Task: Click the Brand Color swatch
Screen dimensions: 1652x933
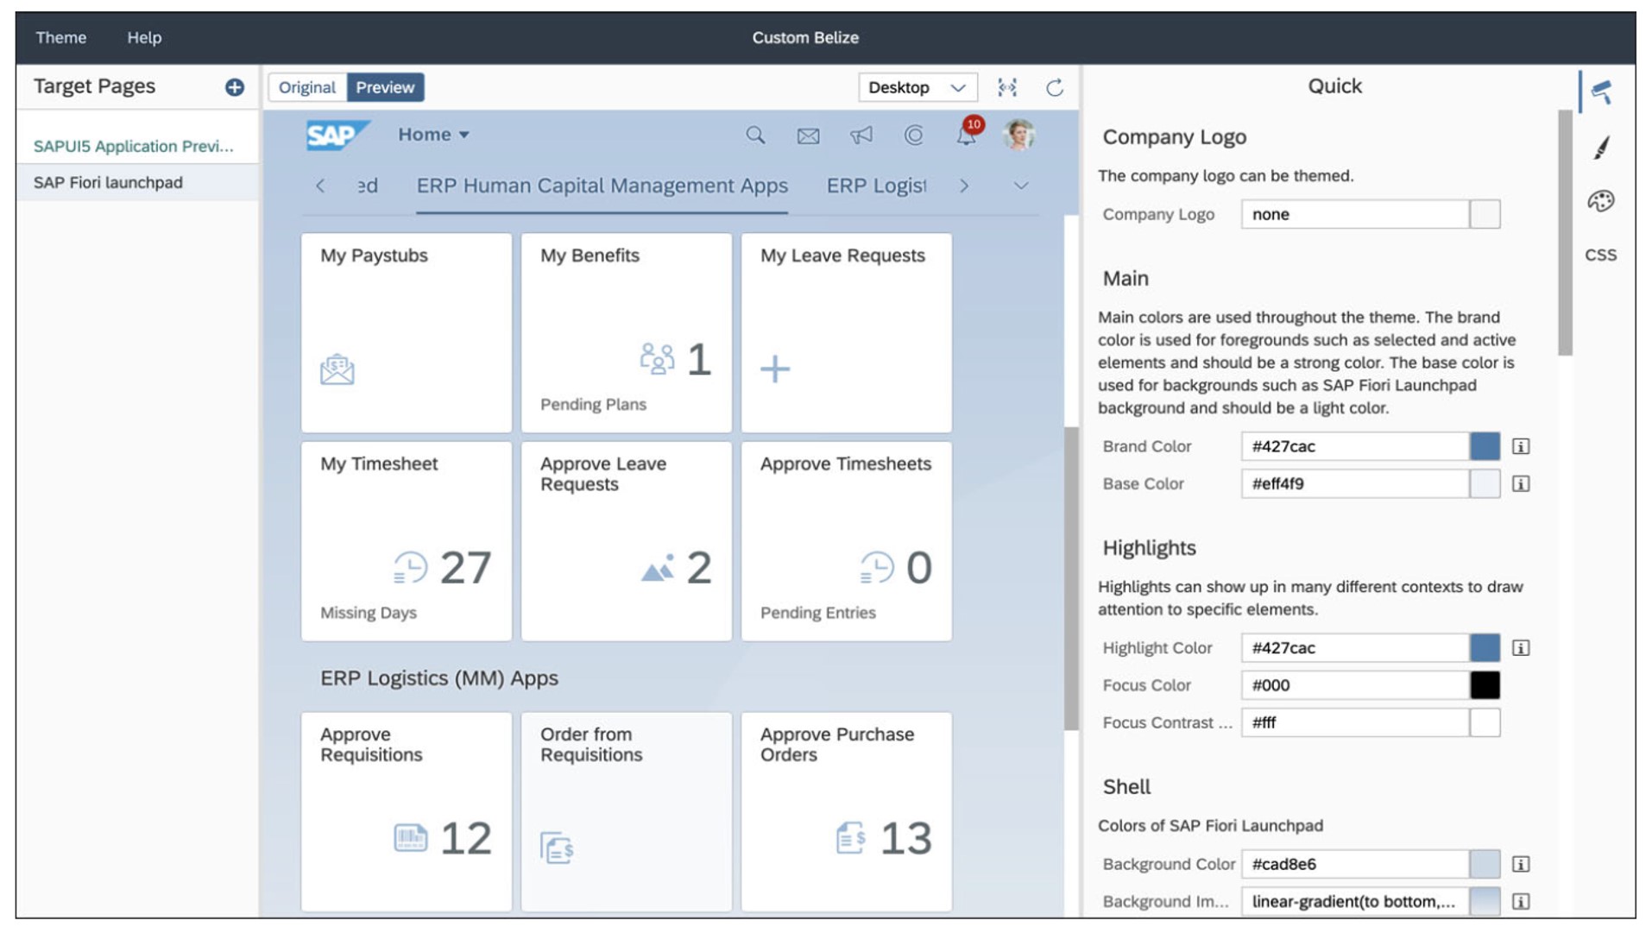Action: [1485, 446]
